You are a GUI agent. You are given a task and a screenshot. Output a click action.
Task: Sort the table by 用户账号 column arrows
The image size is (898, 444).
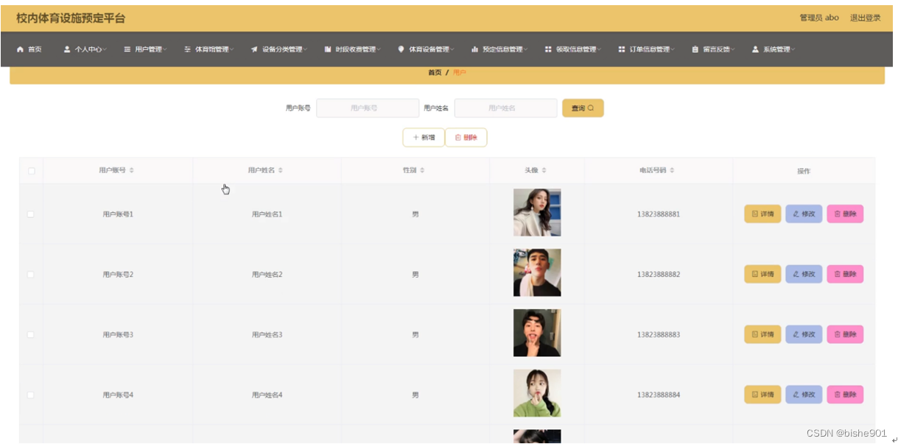point(132,170)
